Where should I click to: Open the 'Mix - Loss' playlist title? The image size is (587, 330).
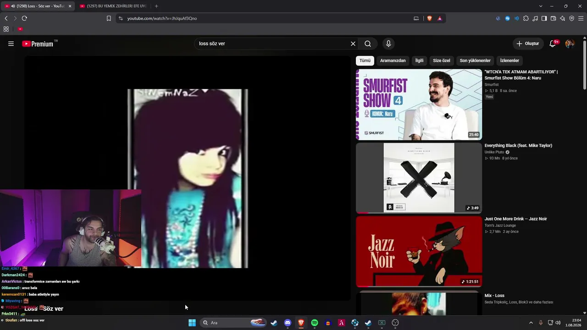tap(494, 296)
